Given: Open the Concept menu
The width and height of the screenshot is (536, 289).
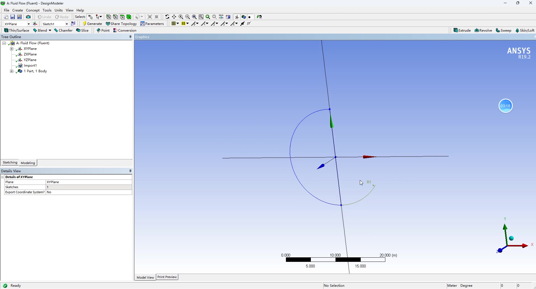Looking at the screenshot, I should [x=32, y=10].
